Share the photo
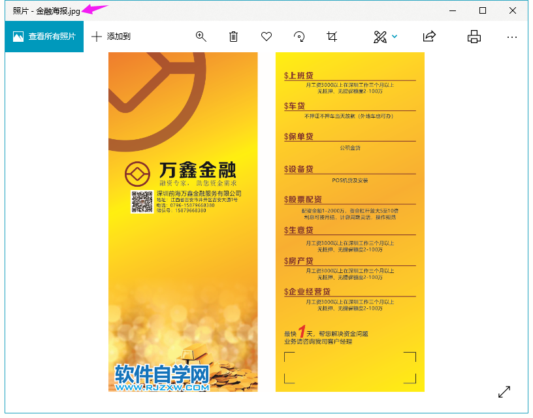 (429, 37)
